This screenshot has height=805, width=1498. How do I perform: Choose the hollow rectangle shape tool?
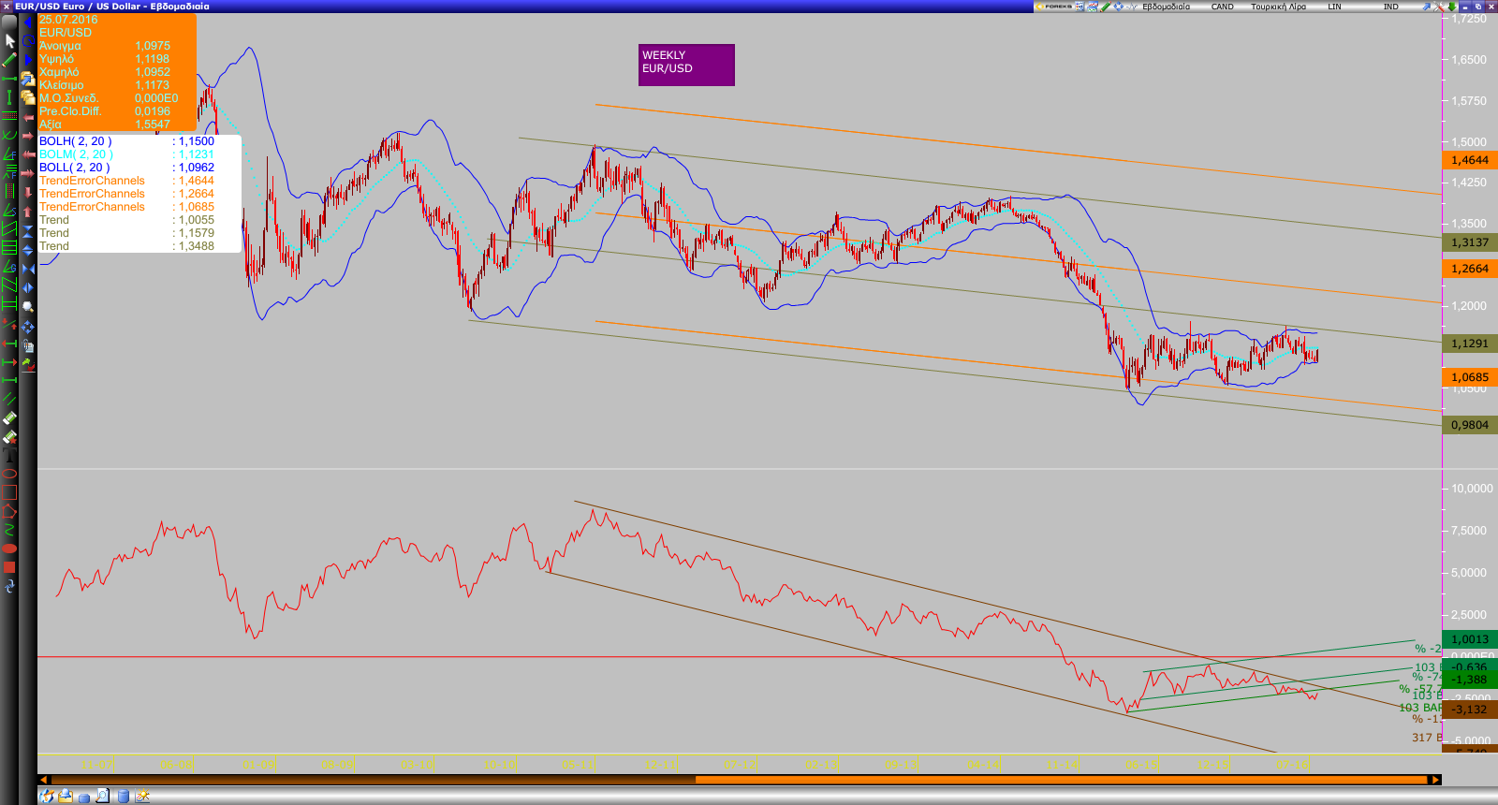click(10, 492)
